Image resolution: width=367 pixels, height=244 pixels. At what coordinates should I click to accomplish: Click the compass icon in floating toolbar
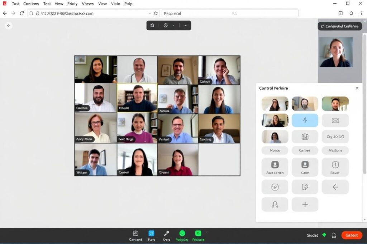166,25
